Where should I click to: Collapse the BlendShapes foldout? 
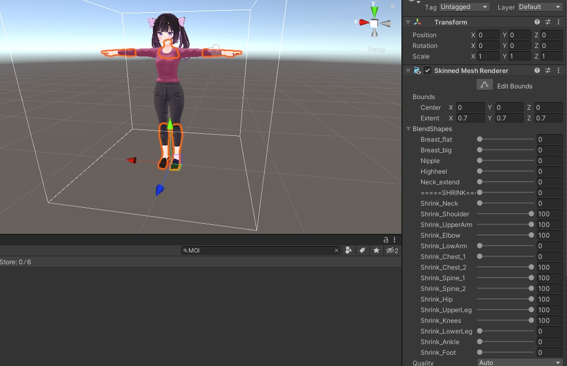click(x=408, y=129)
